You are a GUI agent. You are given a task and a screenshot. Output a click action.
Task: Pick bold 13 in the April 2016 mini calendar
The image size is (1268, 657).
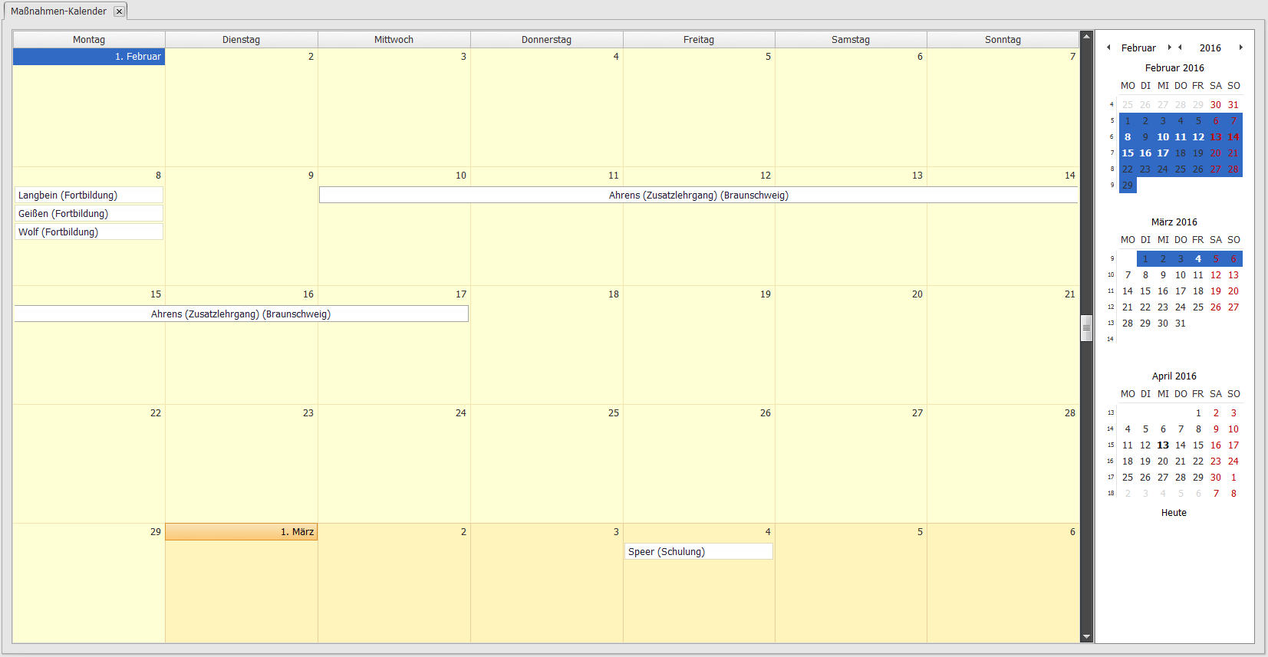click(x=1163, y=445)
